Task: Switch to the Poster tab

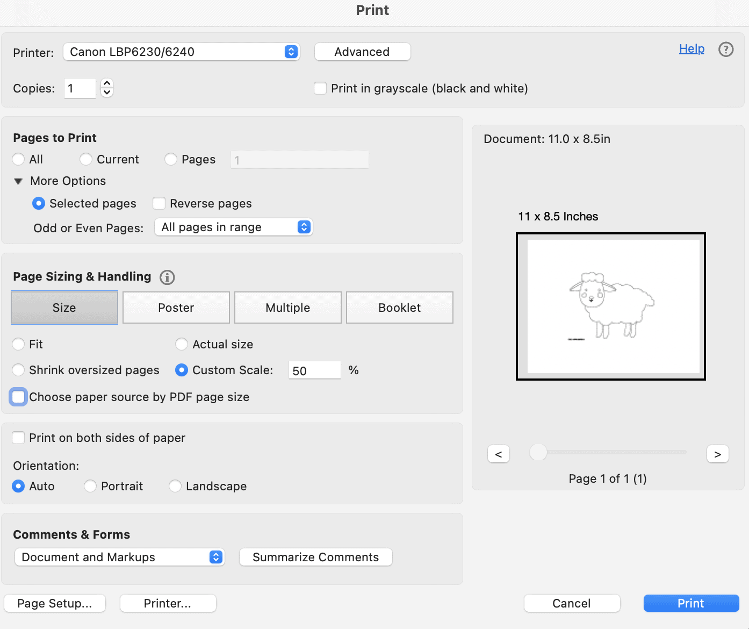Action: pos(176,308)
